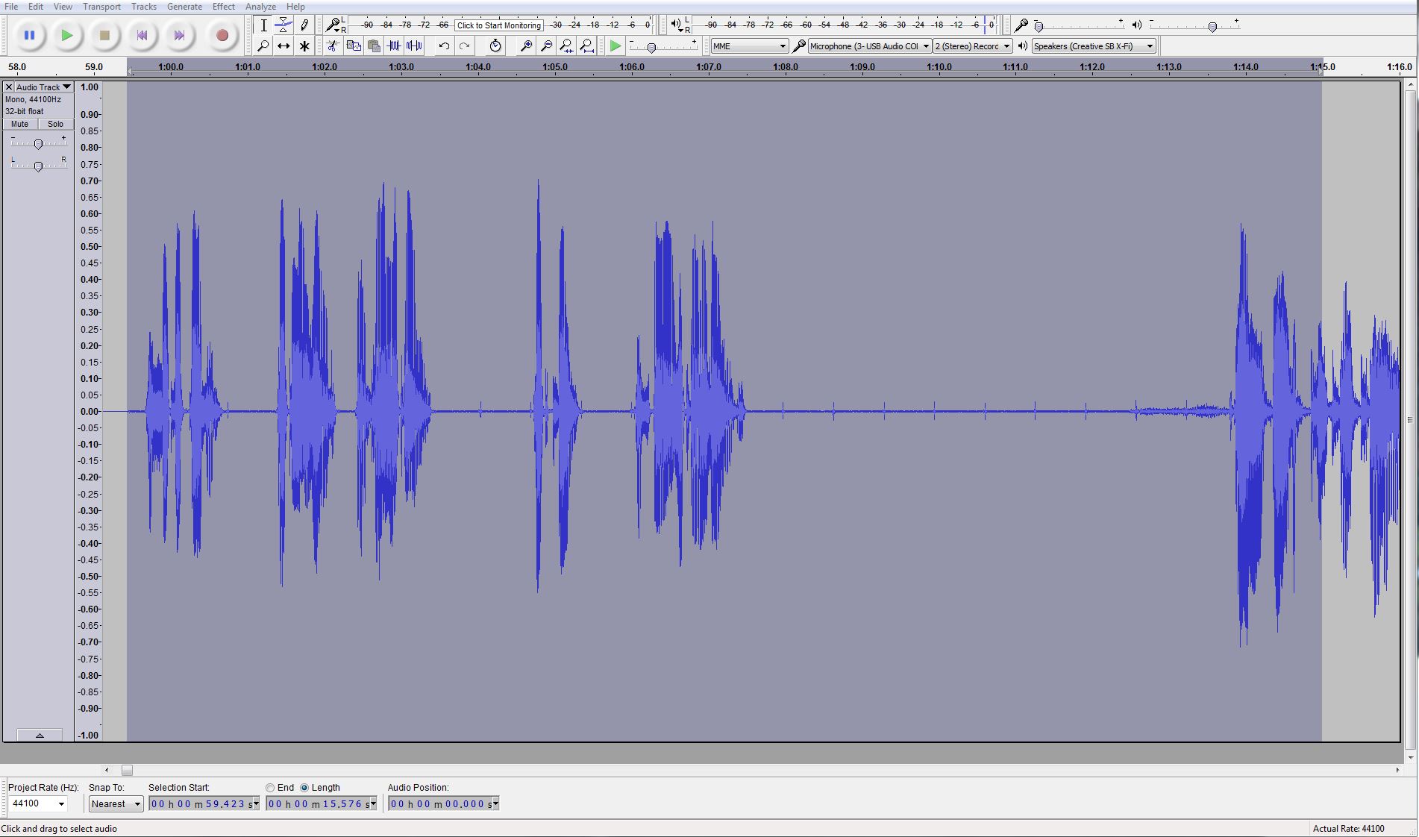
Task: Click the Fit Project zoom icon
Action: click(x=587, y=46)
